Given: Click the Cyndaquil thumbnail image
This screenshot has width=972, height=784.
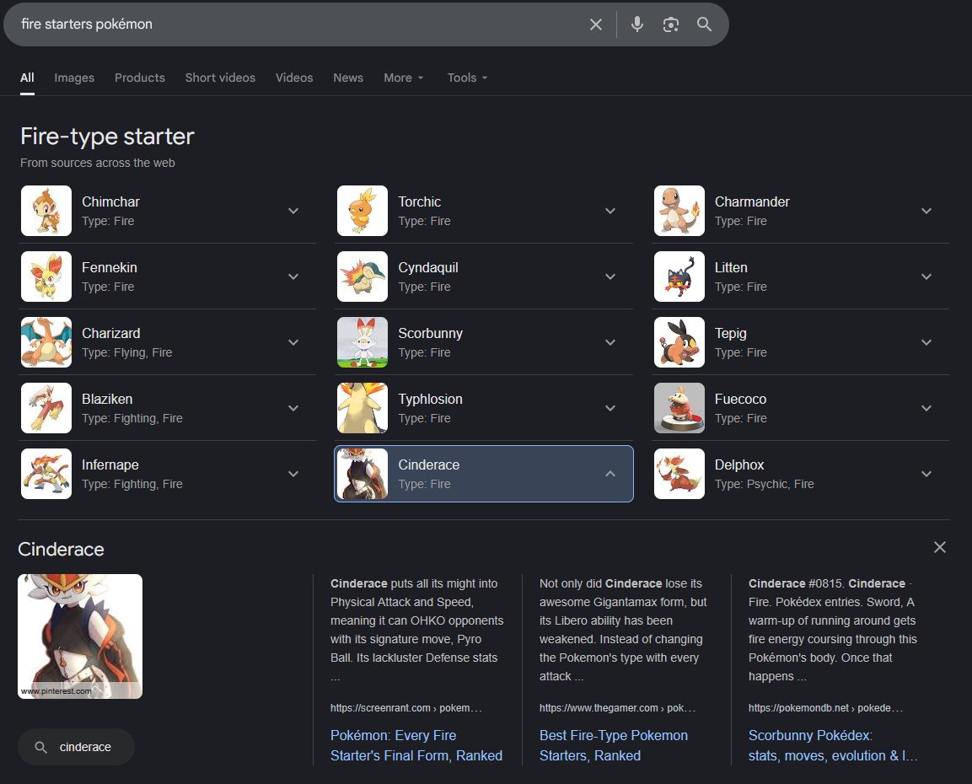Looking at the screenshot, I should pyautogui.click(x=362, y=277).
